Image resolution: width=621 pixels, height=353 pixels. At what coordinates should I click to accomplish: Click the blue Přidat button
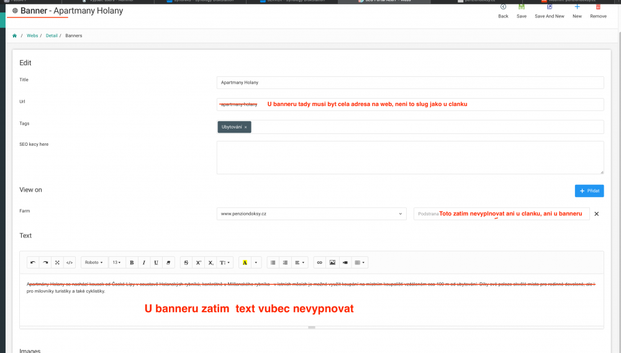(589, 190)
